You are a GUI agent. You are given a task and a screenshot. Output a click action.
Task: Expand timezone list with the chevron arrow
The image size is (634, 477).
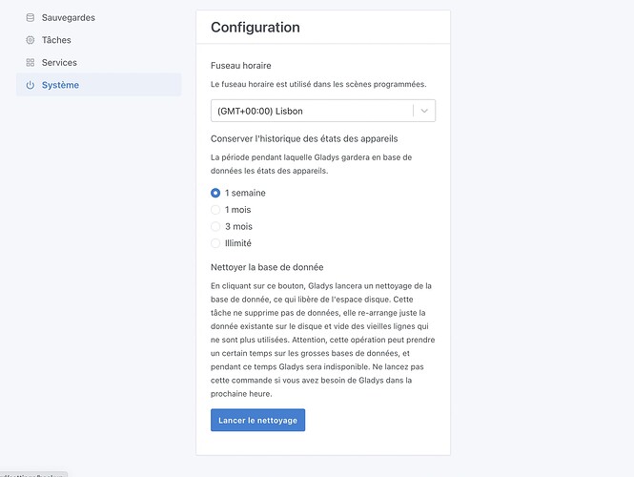(424, 111)
